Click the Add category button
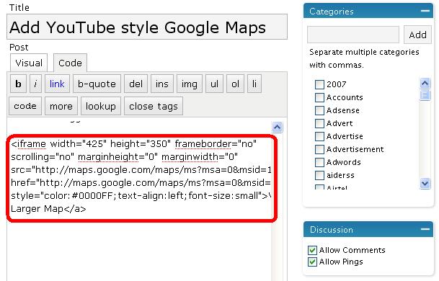This screenshot has height=281, width=439. [x=417, y=35]
